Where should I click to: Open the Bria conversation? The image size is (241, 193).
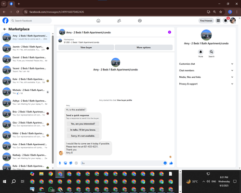pyautogui.click(x=26, y=113)
